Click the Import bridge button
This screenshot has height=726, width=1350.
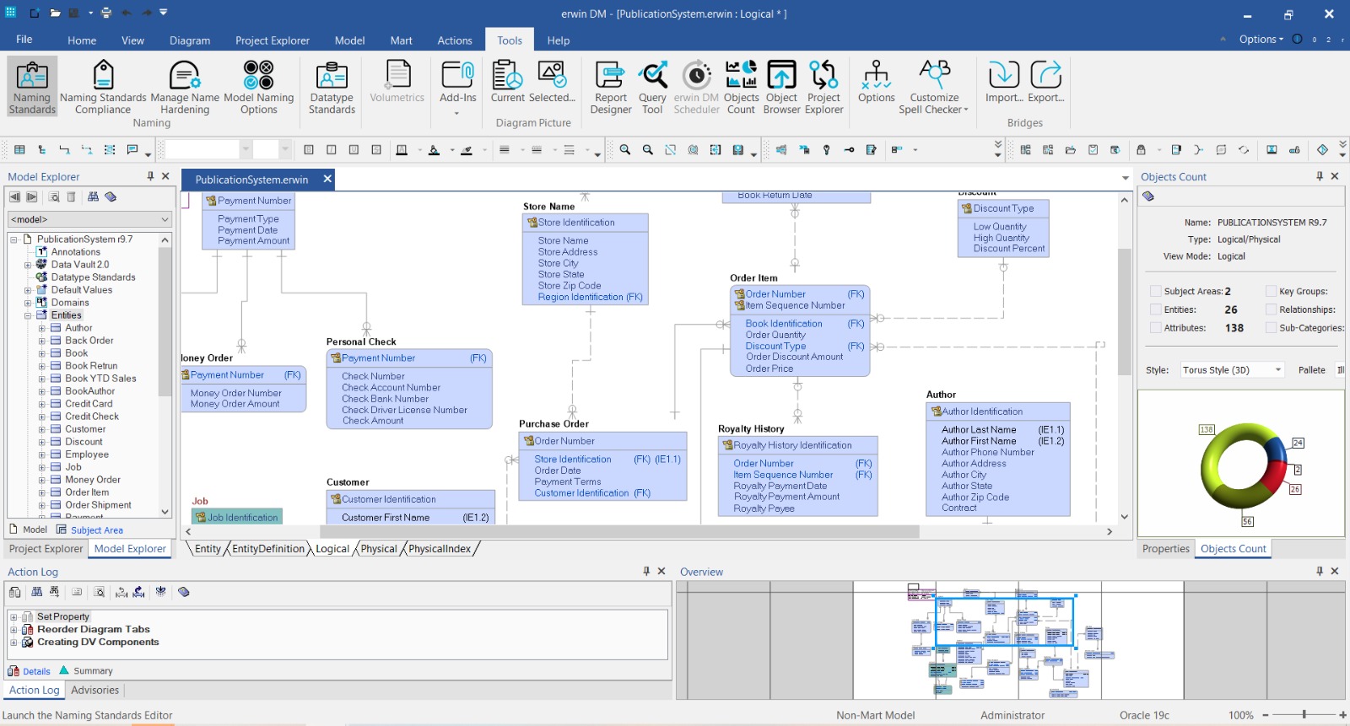(x=1003, y=82)
